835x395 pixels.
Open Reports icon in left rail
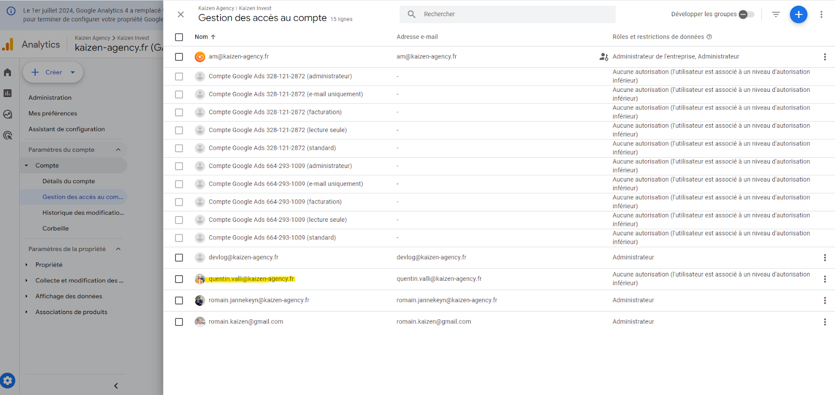[x=7, y=93]
